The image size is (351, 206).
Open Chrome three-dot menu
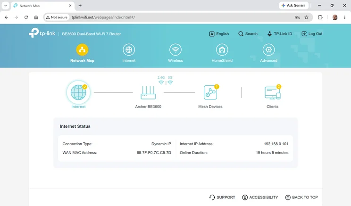tap(345, 17)
